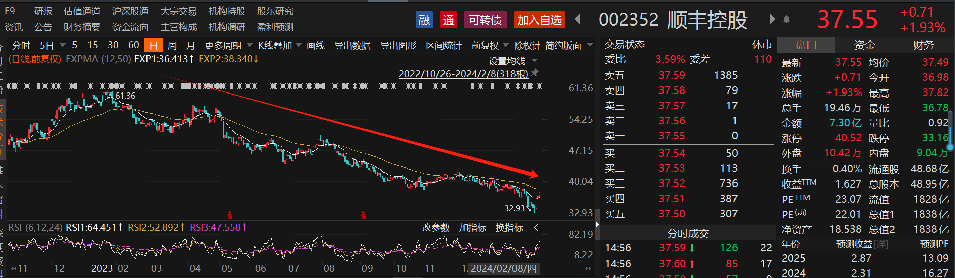Open 机构调研 institutional surveys

click(227, 27)
